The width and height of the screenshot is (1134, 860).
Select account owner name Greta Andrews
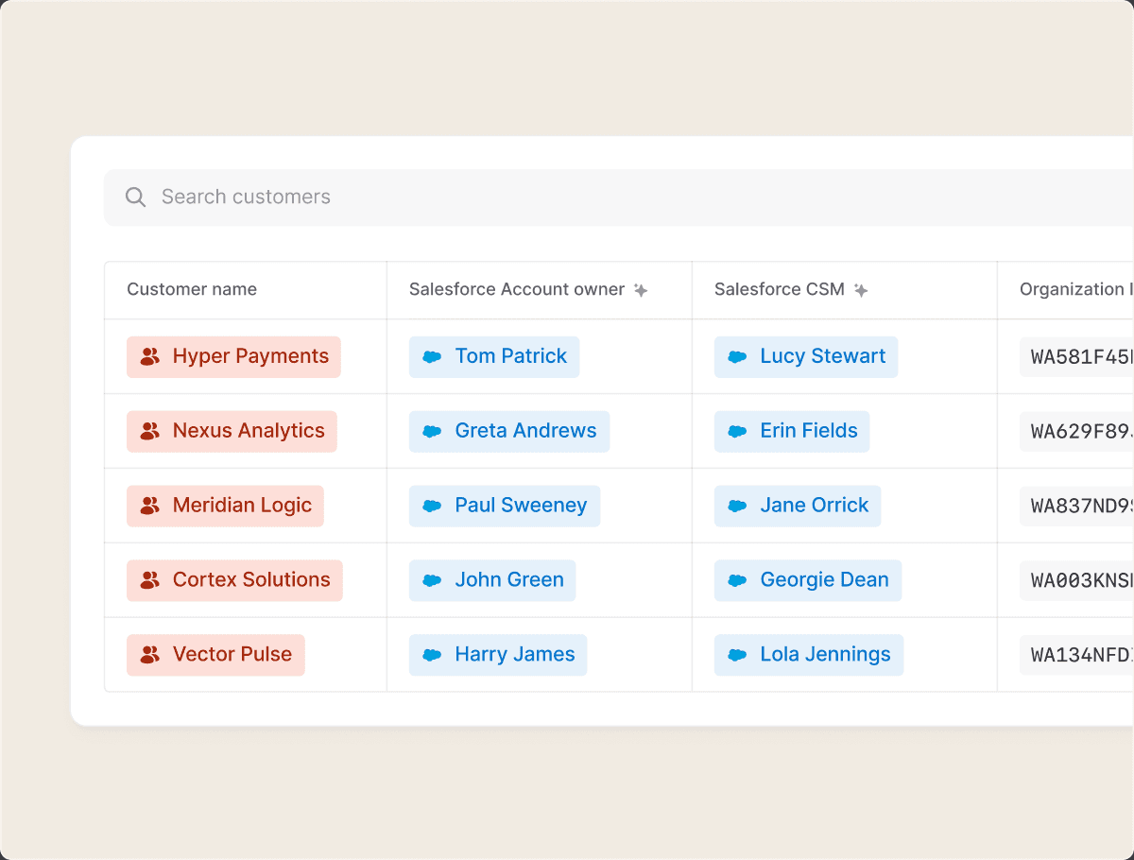point(525,431)
